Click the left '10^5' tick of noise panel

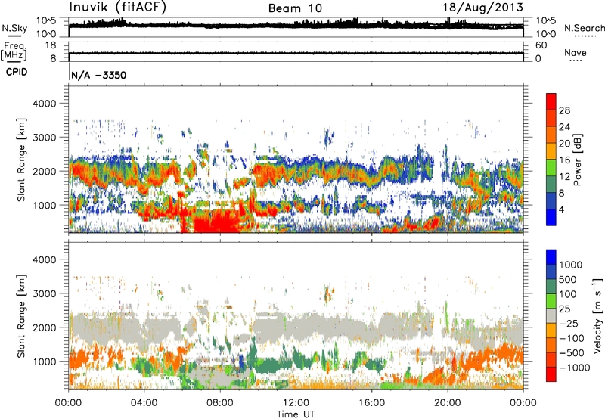pyautogui.click(x=46, y=21)
